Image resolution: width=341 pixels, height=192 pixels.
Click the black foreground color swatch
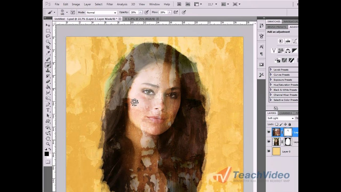coord(47,154)
